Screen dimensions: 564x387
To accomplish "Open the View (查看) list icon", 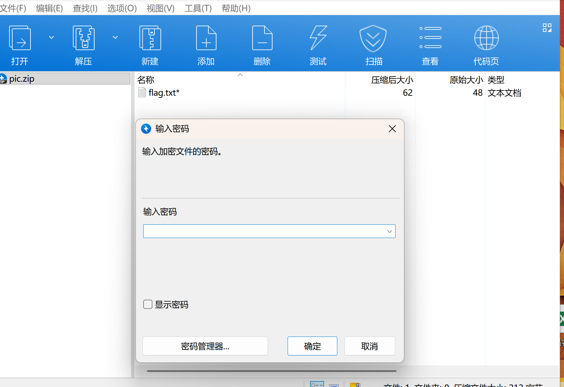I will [x=430, y=38].
